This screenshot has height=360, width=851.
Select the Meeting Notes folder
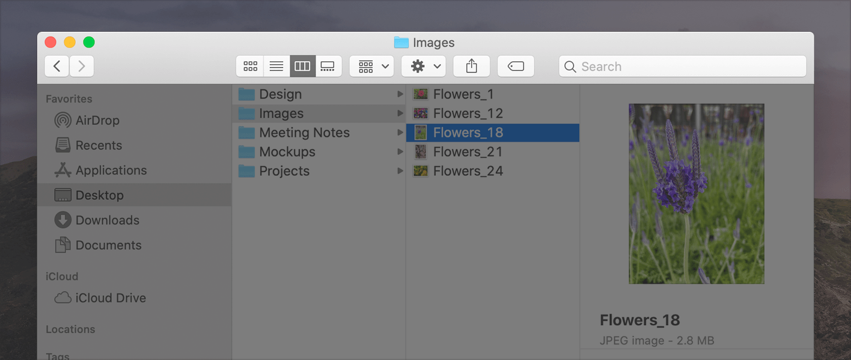[319, 133]
